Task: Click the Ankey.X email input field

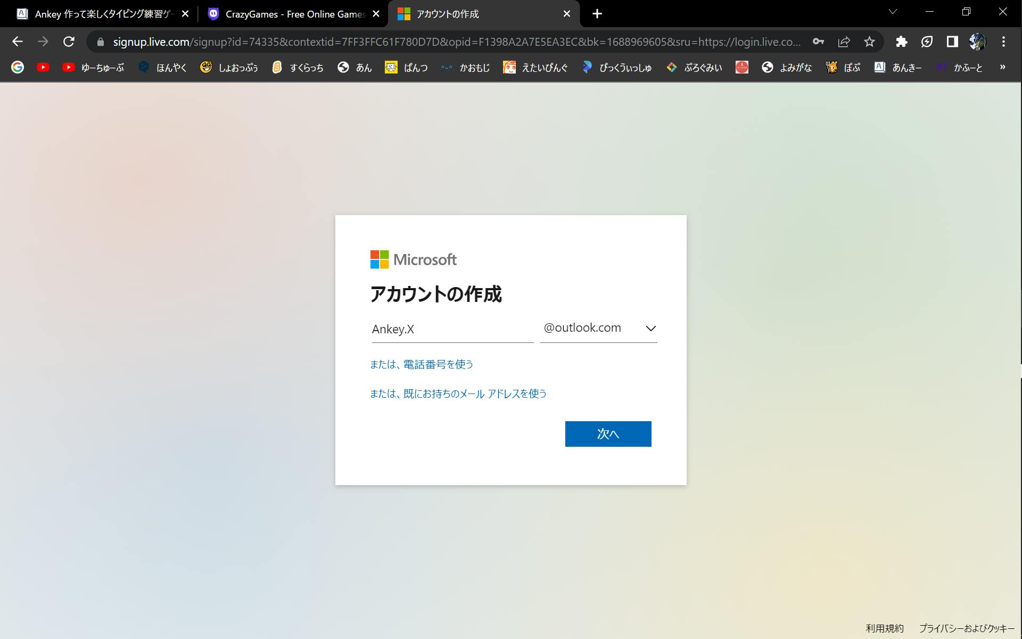Action: pyautogui.click(x=452, y=329)
